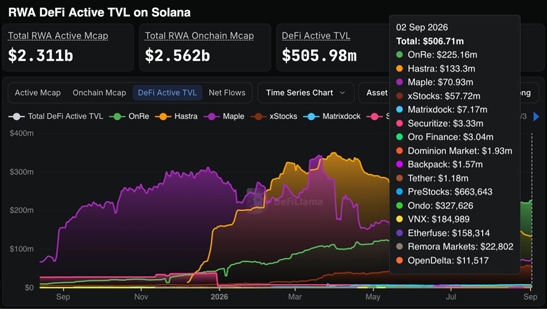Image resolution: width=547 pixels, height=309 pixels.
Task: Click the RWA DeFi Active TVL on Solana title
Action: click(x=99, y=12)
